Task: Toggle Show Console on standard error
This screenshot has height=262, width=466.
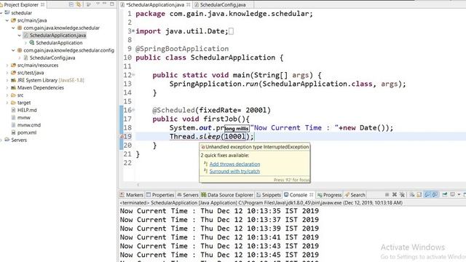Action: click(435, 194)
